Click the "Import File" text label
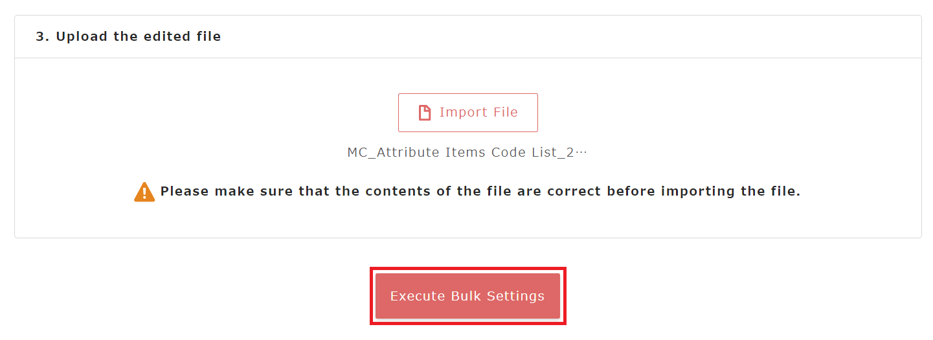Screen dimensions: 933x340 pyautogui.click(x=478, y=113)
